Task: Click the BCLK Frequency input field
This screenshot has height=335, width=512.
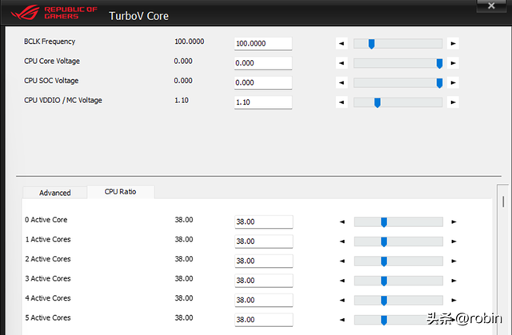Action: click(263, 44)
